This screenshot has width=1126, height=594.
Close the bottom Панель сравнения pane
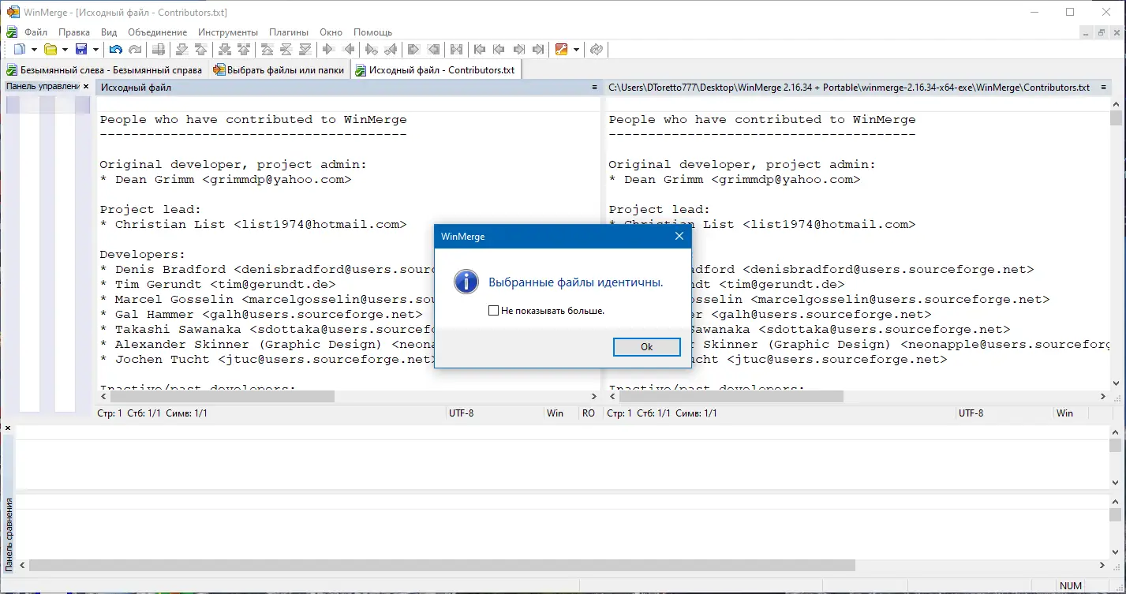point(8,428)
